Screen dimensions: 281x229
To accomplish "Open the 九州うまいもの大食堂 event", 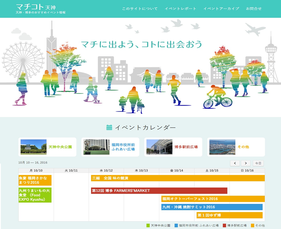I will (35, 195).
